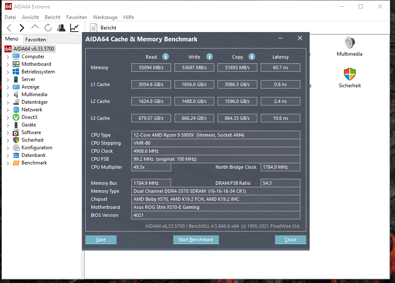Viewport: 395px width, 283px height.
Task: Save the benchmark results
Action: (x=101, y=240)
